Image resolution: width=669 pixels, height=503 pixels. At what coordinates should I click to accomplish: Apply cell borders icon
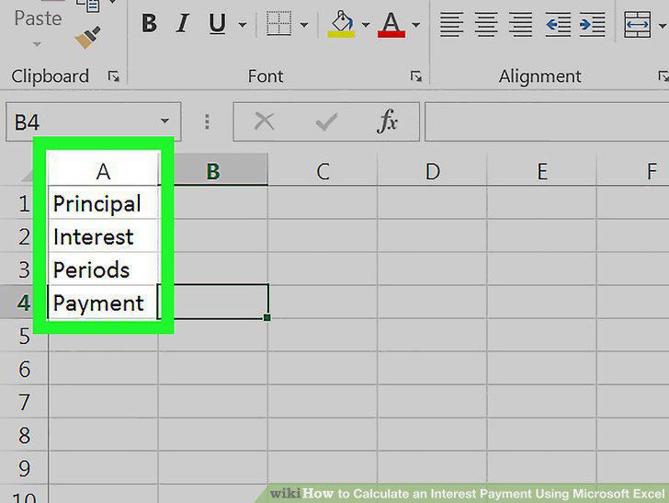[278, 23]
